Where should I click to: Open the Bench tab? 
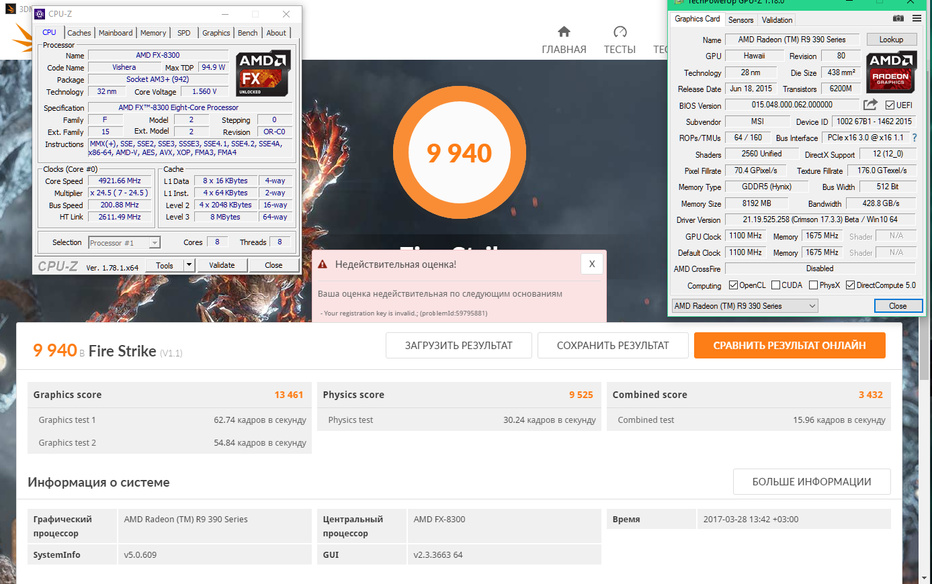tap(248, 33)
